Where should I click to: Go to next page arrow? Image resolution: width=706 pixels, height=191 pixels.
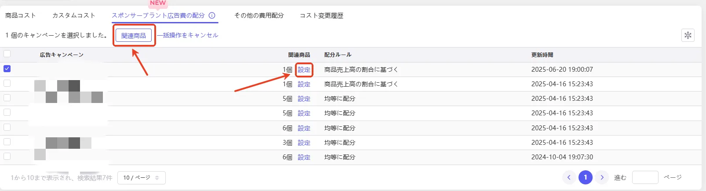click(602, 177)
